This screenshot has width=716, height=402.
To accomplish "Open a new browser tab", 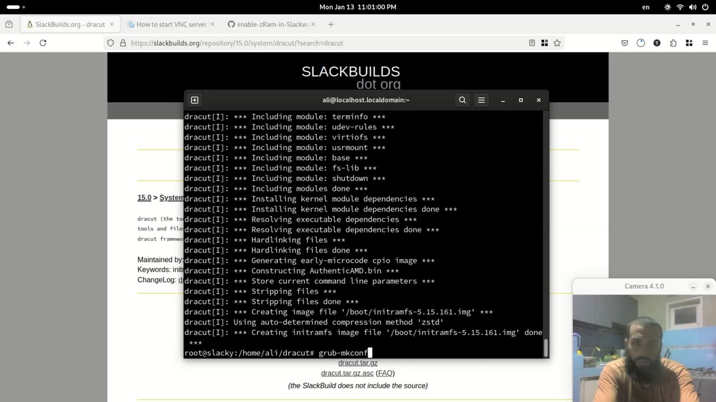I will (x=331, y=25).
